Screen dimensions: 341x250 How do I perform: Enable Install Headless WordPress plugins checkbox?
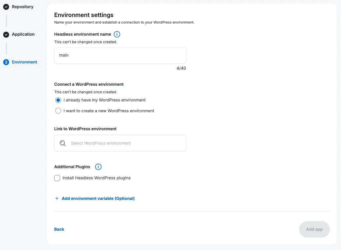[x=57, y=178]
